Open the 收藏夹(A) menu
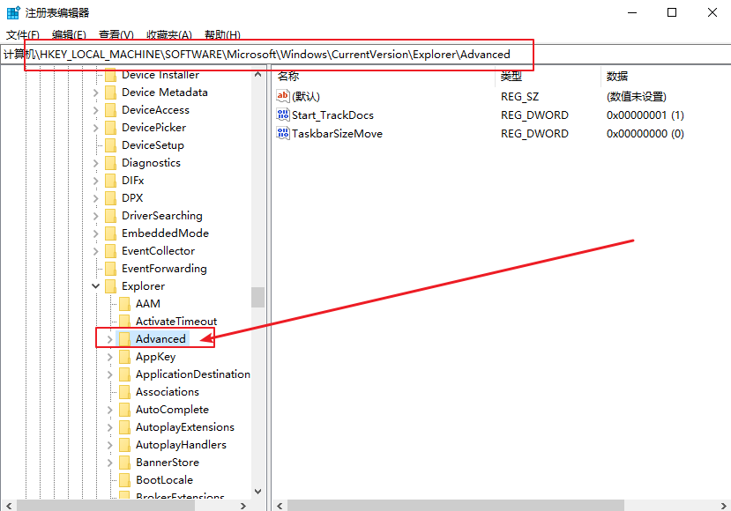Screen dimensions: 731x511 168,35
